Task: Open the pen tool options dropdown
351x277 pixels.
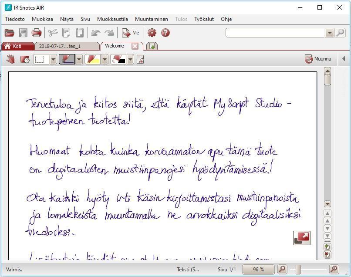Action: (x=79, y=59)
